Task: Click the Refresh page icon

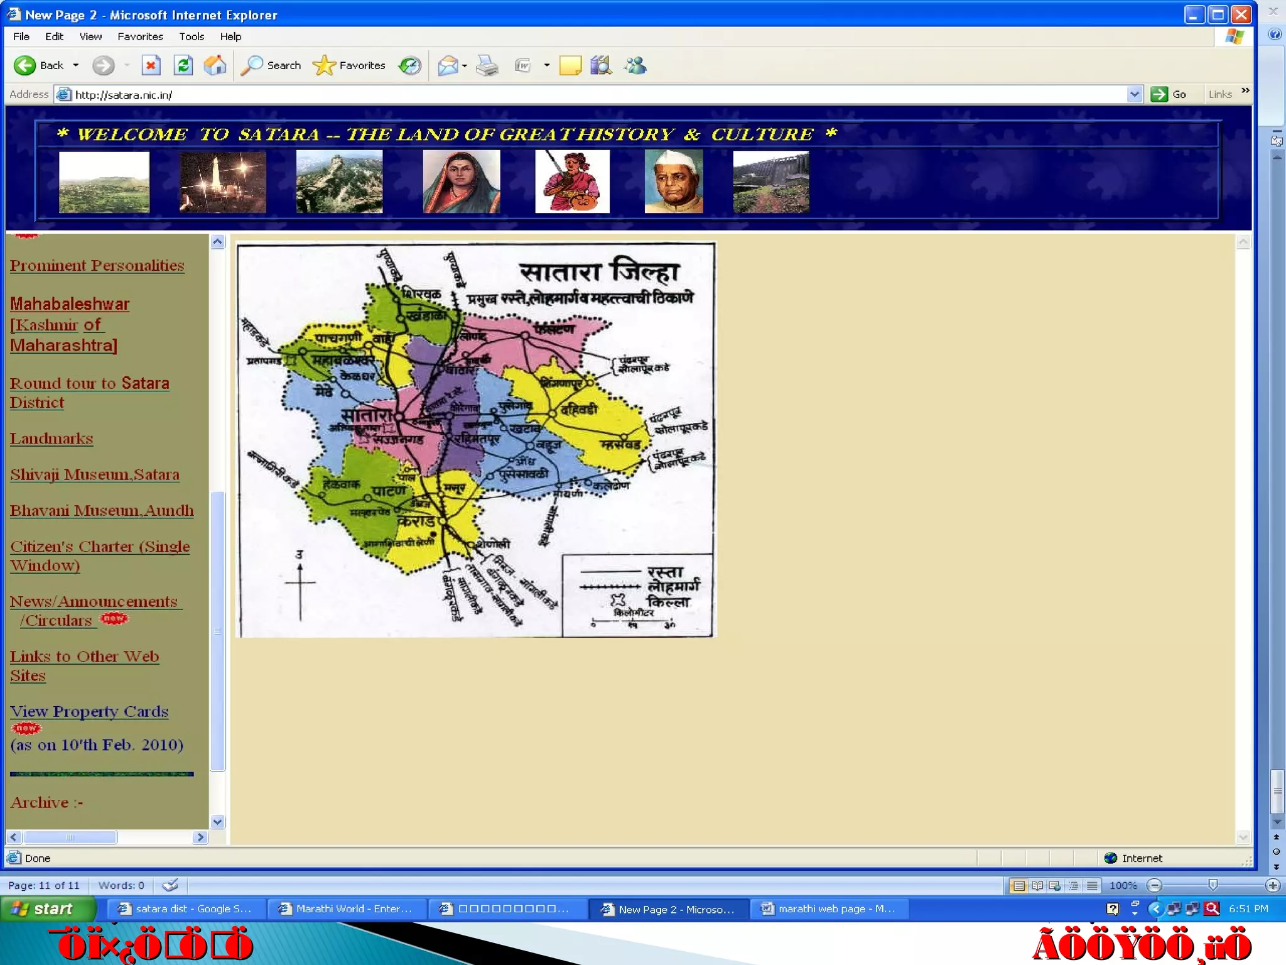Action: (183, 65)
